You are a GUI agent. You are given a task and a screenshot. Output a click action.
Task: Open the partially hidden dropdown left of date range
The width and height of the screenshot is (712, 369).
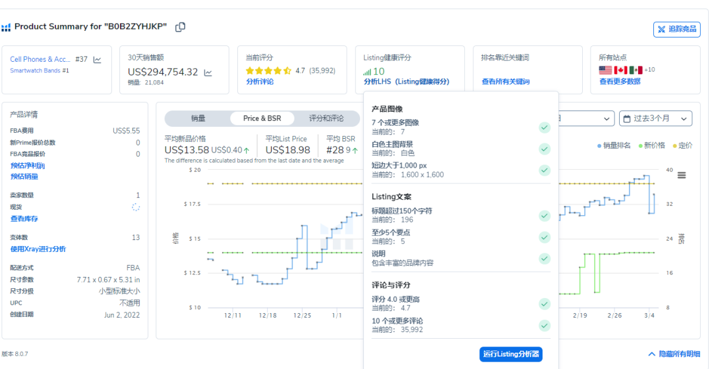(587, 118)
